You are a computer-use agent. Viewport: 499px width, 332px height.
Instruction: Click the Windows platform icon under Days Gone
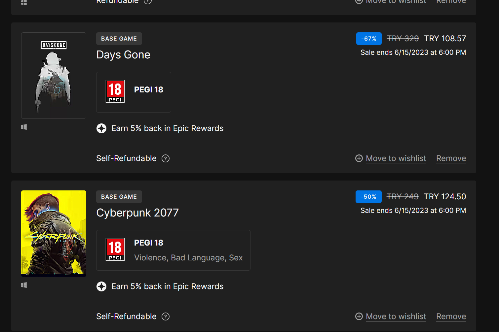[x=24, y=127]
